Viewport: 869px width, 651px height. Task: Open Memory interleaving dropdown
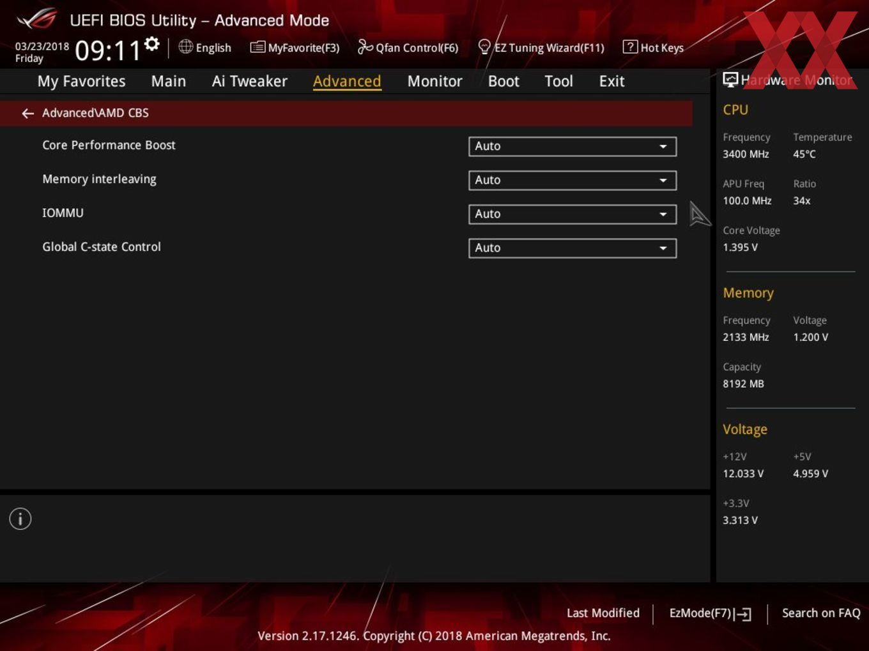[x=573, y=180]
